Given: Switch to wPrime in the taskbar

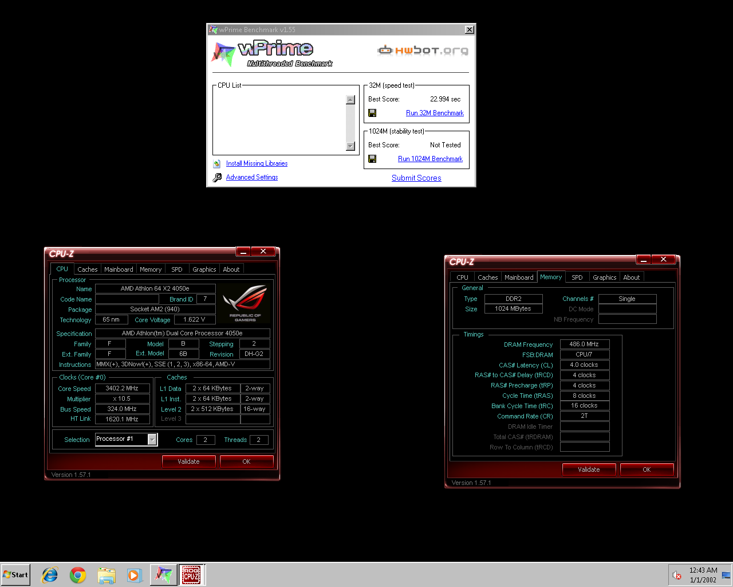Looking at the screenshot, I should pyautogui.click(x=163, y=575).
